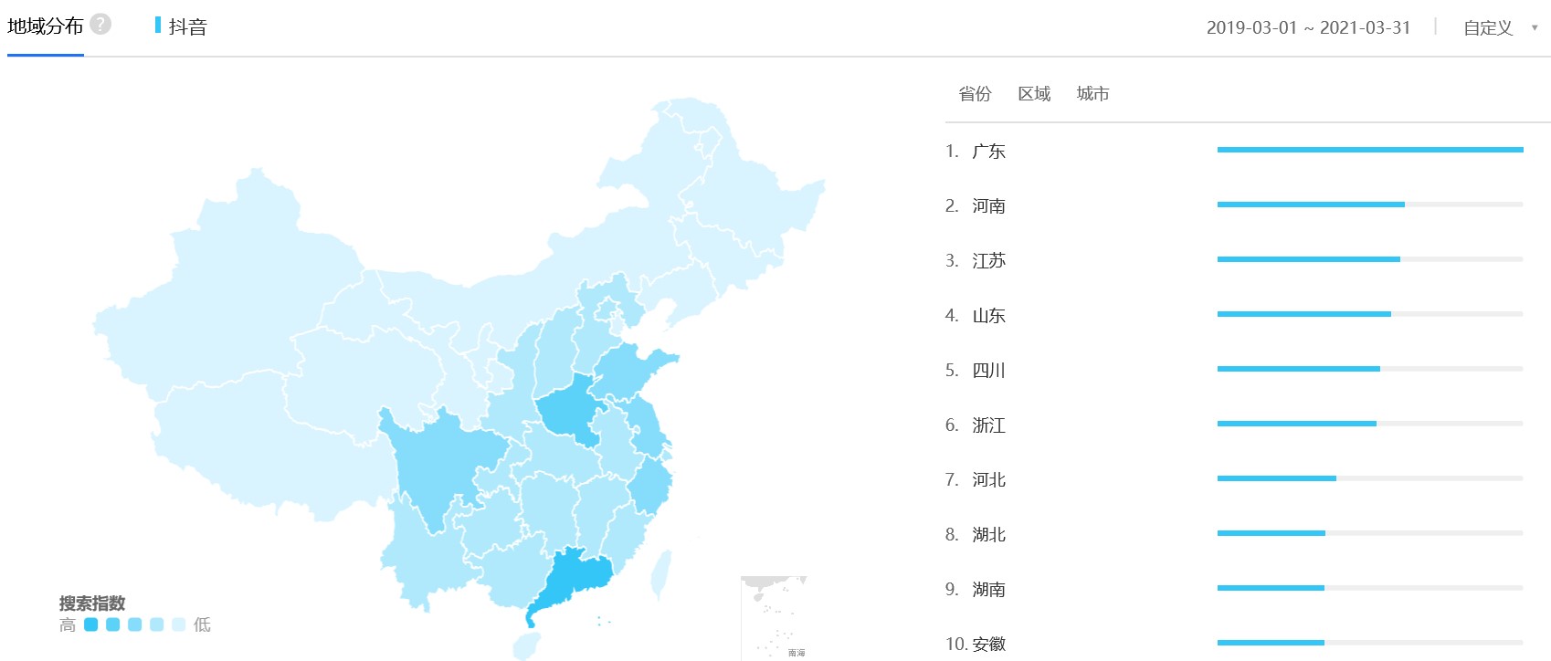This screenshot has height=661, width=1551.
Task: Click the darkest search index legend swatch
Action: [90, 624]
